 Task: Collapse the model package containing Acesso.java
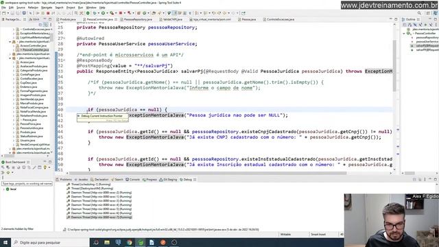(x=10, y=58)
